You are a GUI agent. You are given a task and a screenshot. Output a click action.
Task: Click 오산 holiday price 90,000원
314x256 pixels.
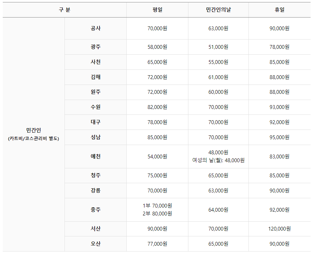(x=280, y=244)
